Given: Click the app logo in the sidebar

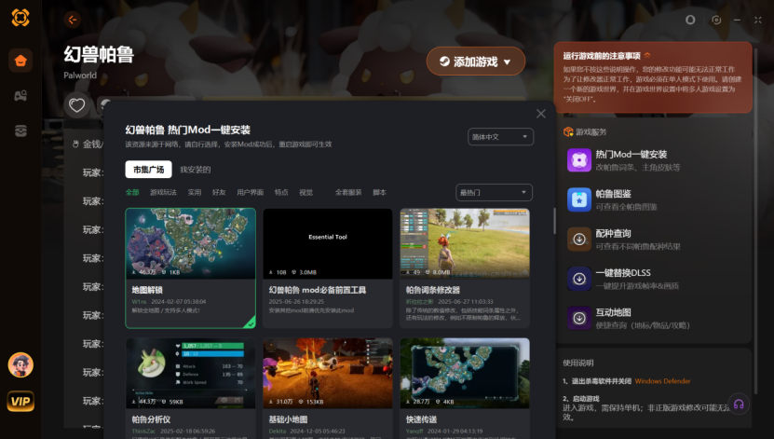Looking at the screenshot, I should coord(20,18).
